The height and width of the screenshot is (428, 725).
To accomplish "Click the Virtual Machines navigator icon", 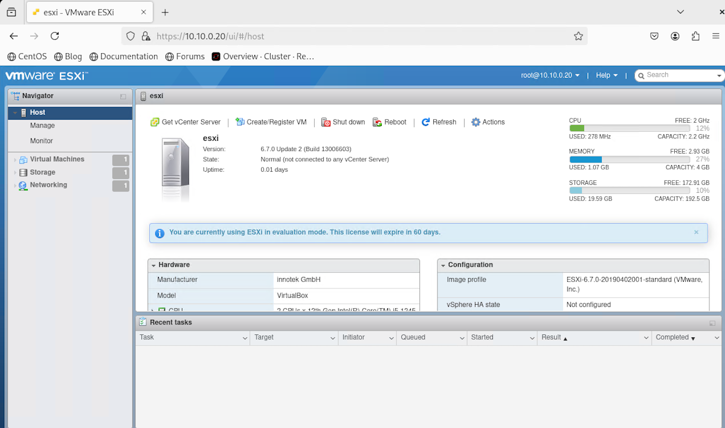I will 24,160.
